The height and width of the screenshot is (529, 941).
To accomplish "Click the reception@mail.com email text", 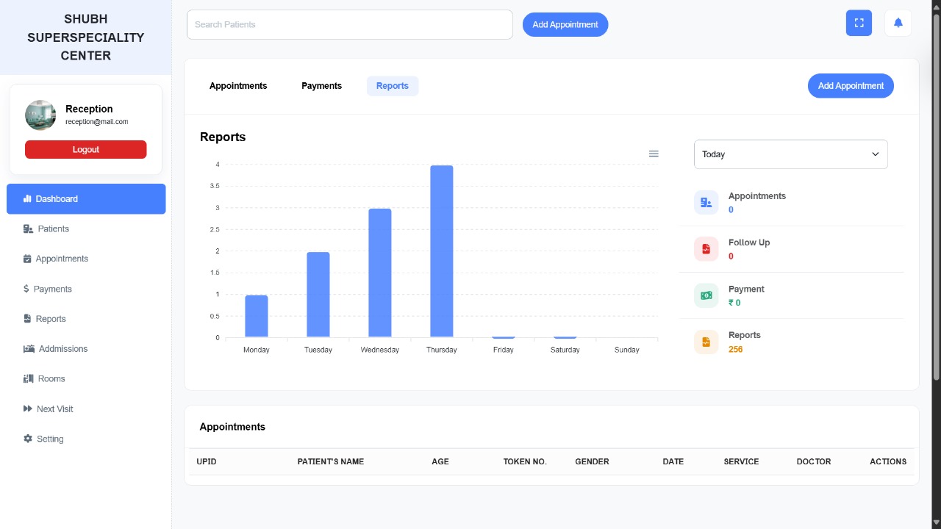I will (x=97, y=122).
